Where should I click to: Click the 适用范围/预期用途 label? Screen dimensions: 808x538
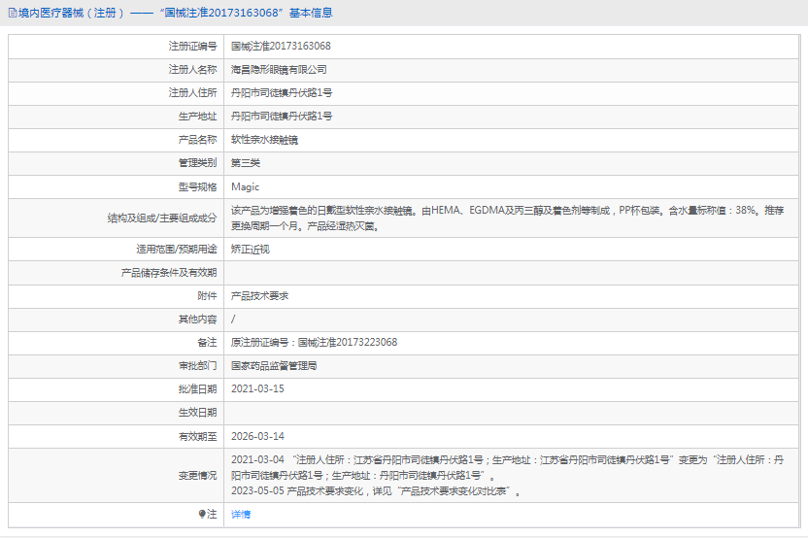(177, 250)
